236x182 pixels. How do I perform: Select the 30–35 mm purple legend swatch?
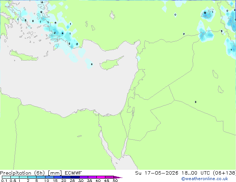point(84,177)
